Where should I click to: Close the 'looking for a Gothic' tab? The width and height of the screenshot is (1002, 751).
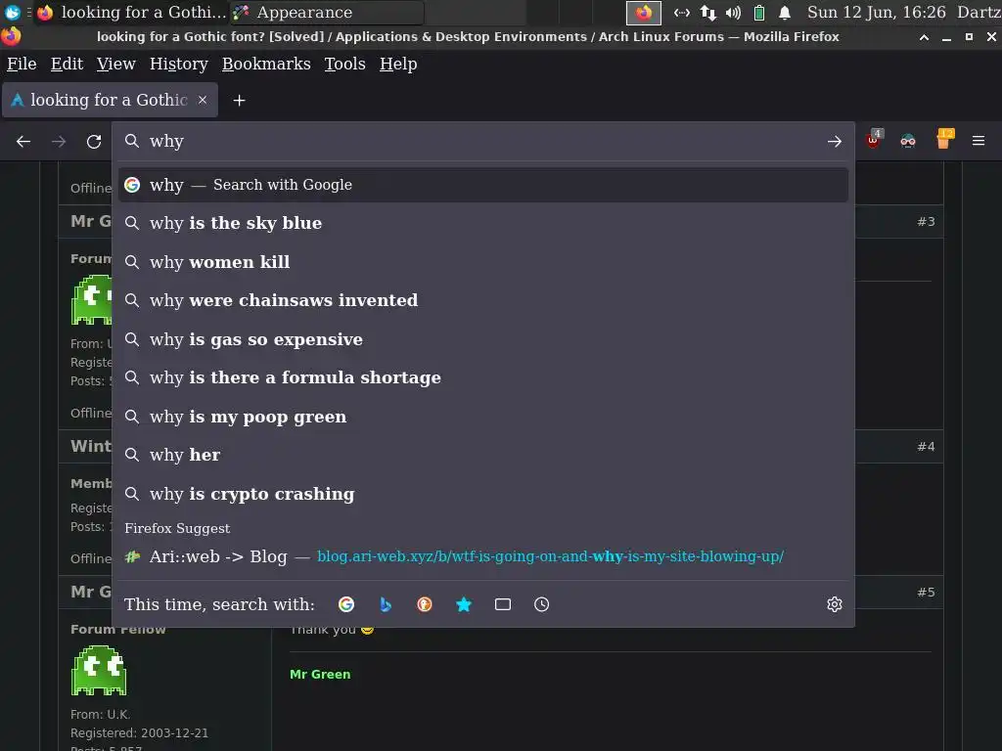point(203,101)
